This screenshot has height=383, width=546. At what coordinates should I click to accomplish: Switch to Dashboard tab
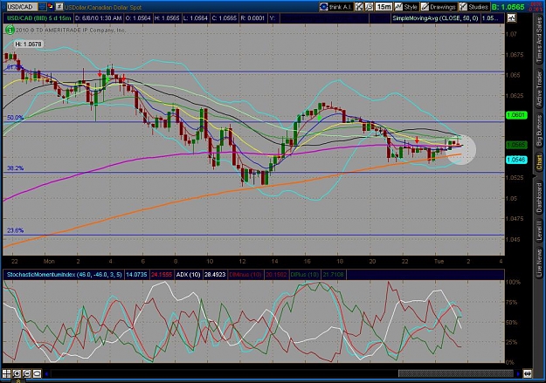[x=539, y=197]
